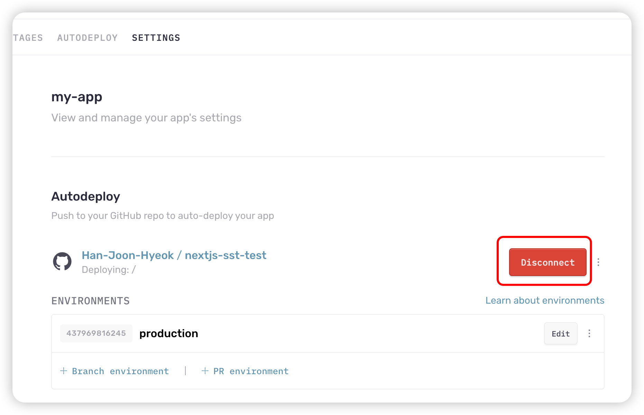644x415 pixels.
Task: Open the production environment's three-dot menu
Action: coord(589,333)
